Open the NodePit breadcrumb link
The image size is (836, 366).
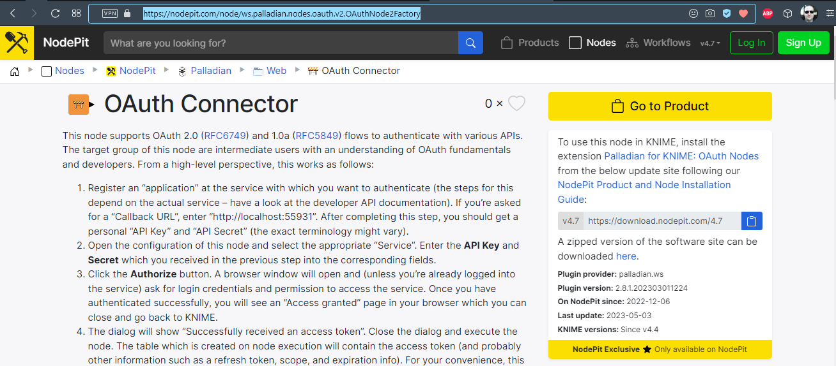pos(131,71)
